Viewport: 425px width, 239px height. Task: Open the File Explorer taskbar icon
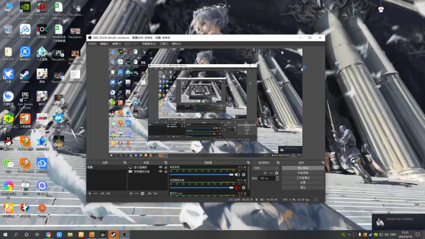click(70, 234)
